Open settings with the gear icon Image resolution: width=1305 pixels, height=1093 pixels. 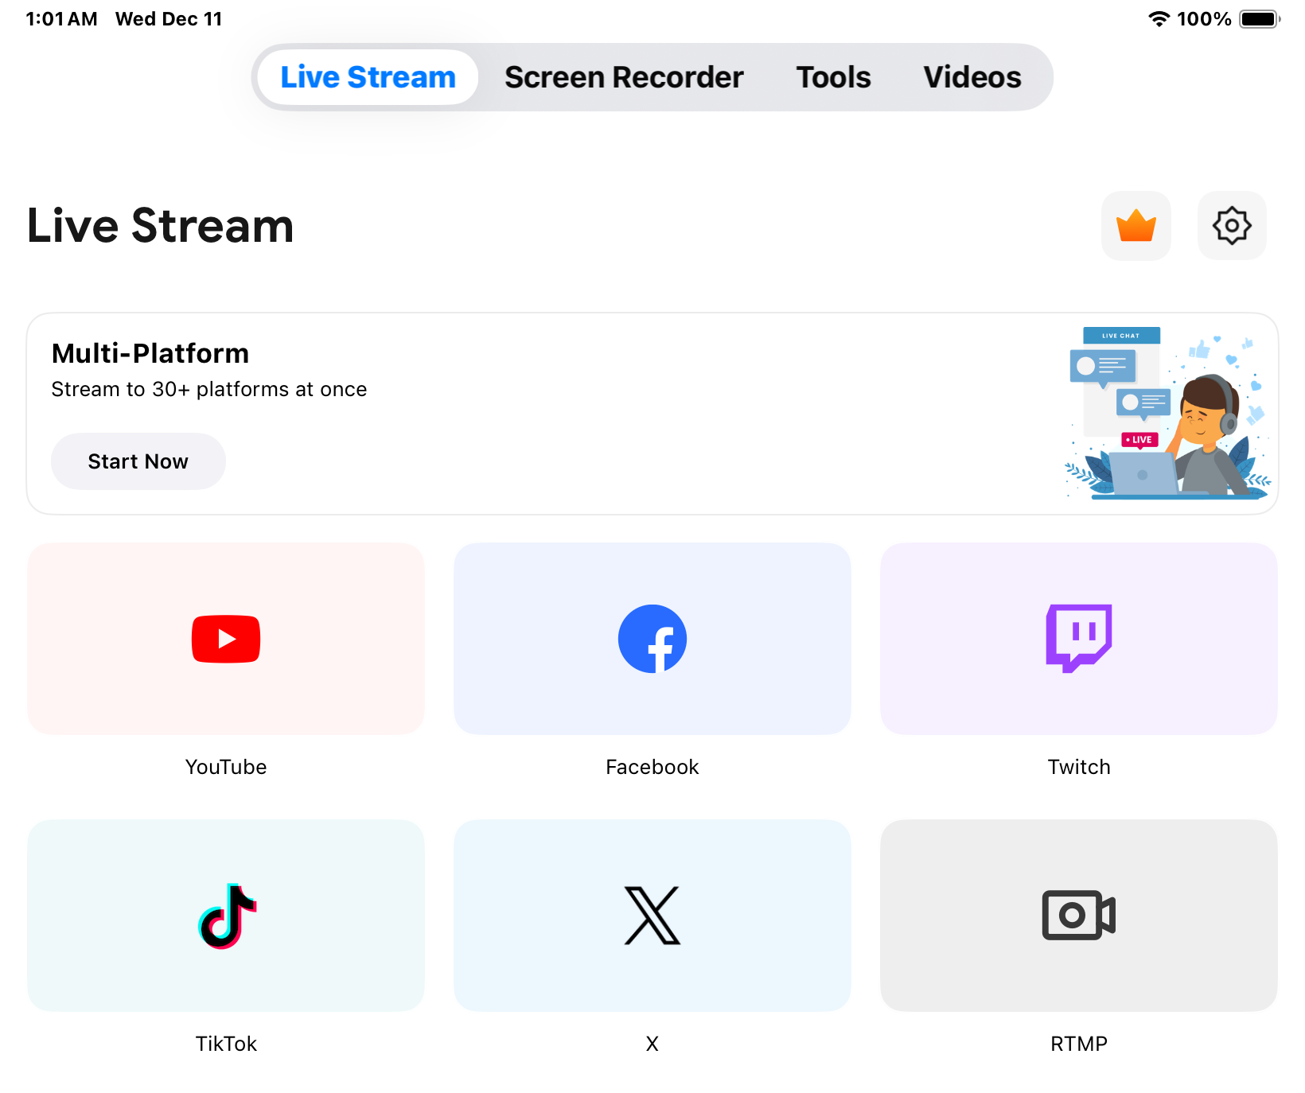[1232, 225]
